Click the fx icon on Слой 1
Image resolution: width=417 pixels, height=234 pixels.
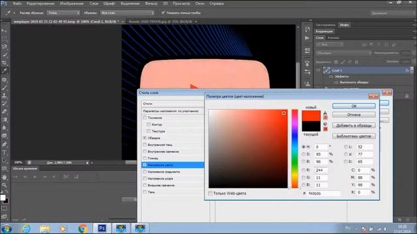[407, 70]
